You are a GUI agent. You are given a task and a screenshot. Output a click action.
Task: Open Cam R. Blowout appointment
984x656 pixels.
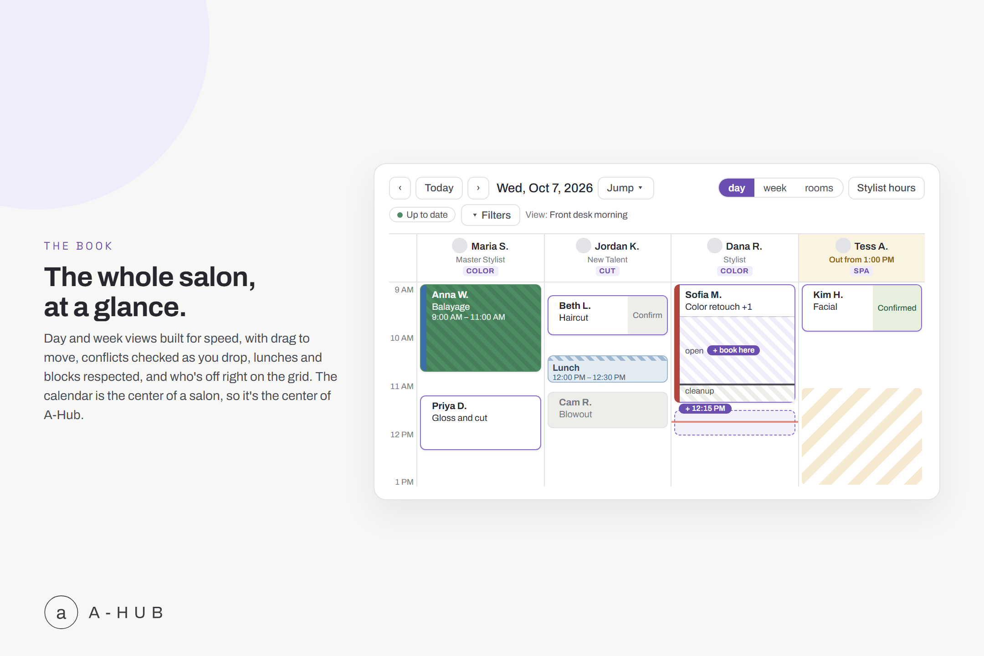(x=608, y=410)
